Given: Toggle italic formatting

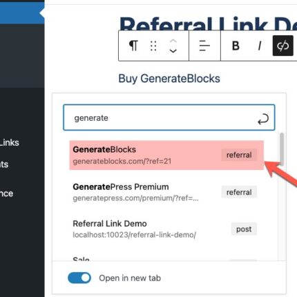Looking at the screenshot, I should [260, 46].
